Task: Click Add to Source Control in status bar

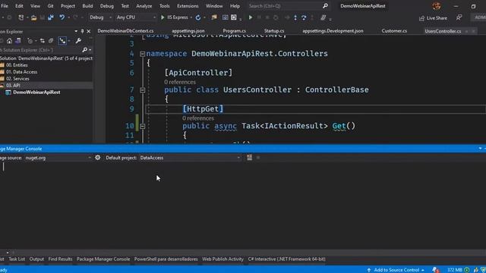Action: (396, 270)
